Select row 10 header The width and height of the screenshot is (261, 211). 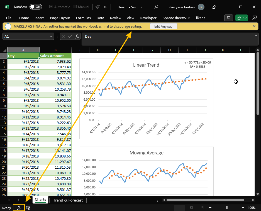coord(4,106)
